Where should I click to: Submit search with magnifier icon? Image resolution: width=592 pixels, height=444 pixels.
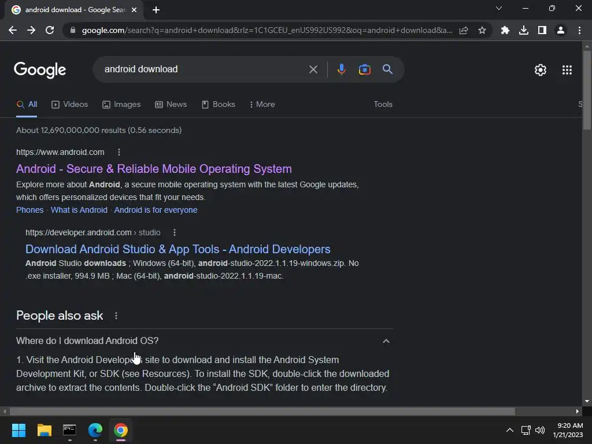click(x=387, y=69)
